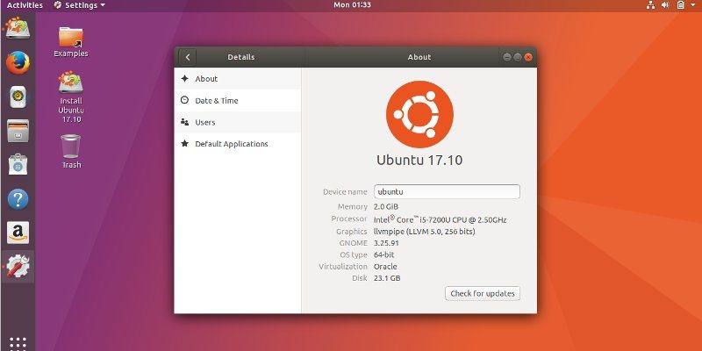Click the network icon in system tray
The height and width of the screenshot is (351, 702).
[650, 5]
